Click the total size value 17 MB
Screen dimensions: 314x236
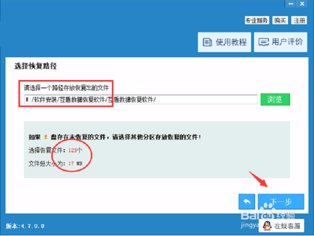[75, 163]
